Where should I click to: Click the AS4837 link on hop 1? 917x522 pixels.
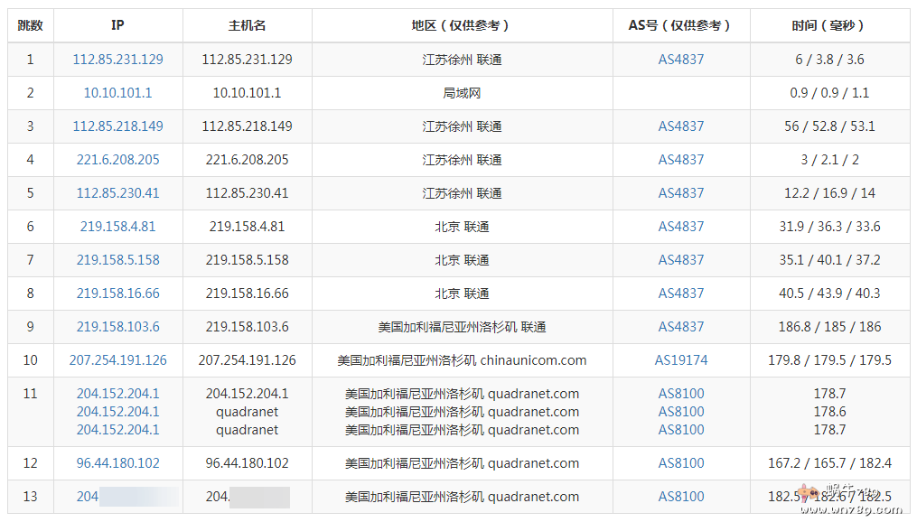pos(682,60)
